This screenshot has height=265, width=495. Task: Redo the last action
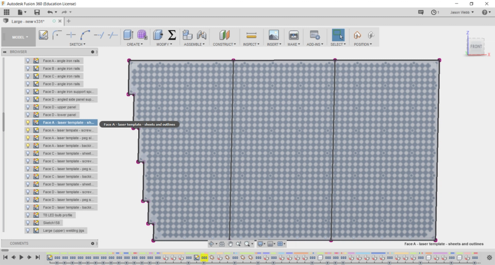pyautogui.click(x=64, y=12)
